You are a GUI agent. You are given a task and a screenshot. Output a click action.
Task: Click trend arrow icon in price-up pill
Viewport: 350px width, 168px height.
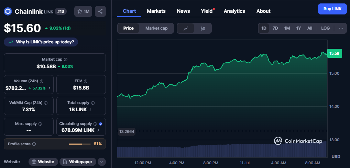click(11, 42)
